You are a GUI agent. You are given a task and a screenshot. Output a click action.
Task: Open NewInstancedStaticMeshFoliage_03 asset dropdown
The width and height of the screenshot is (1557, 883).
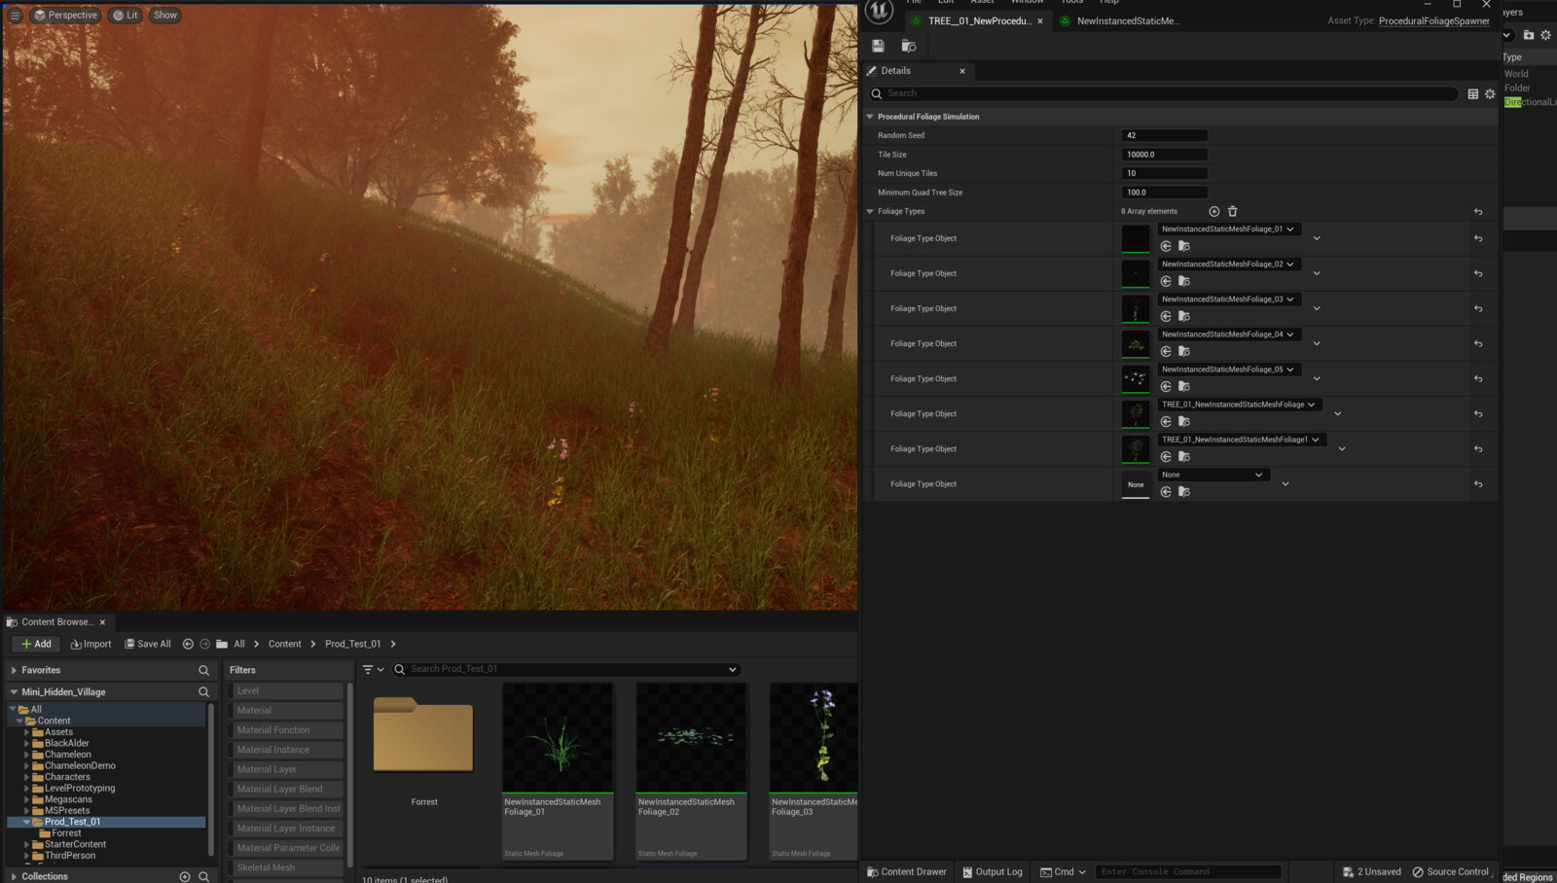1227,300
